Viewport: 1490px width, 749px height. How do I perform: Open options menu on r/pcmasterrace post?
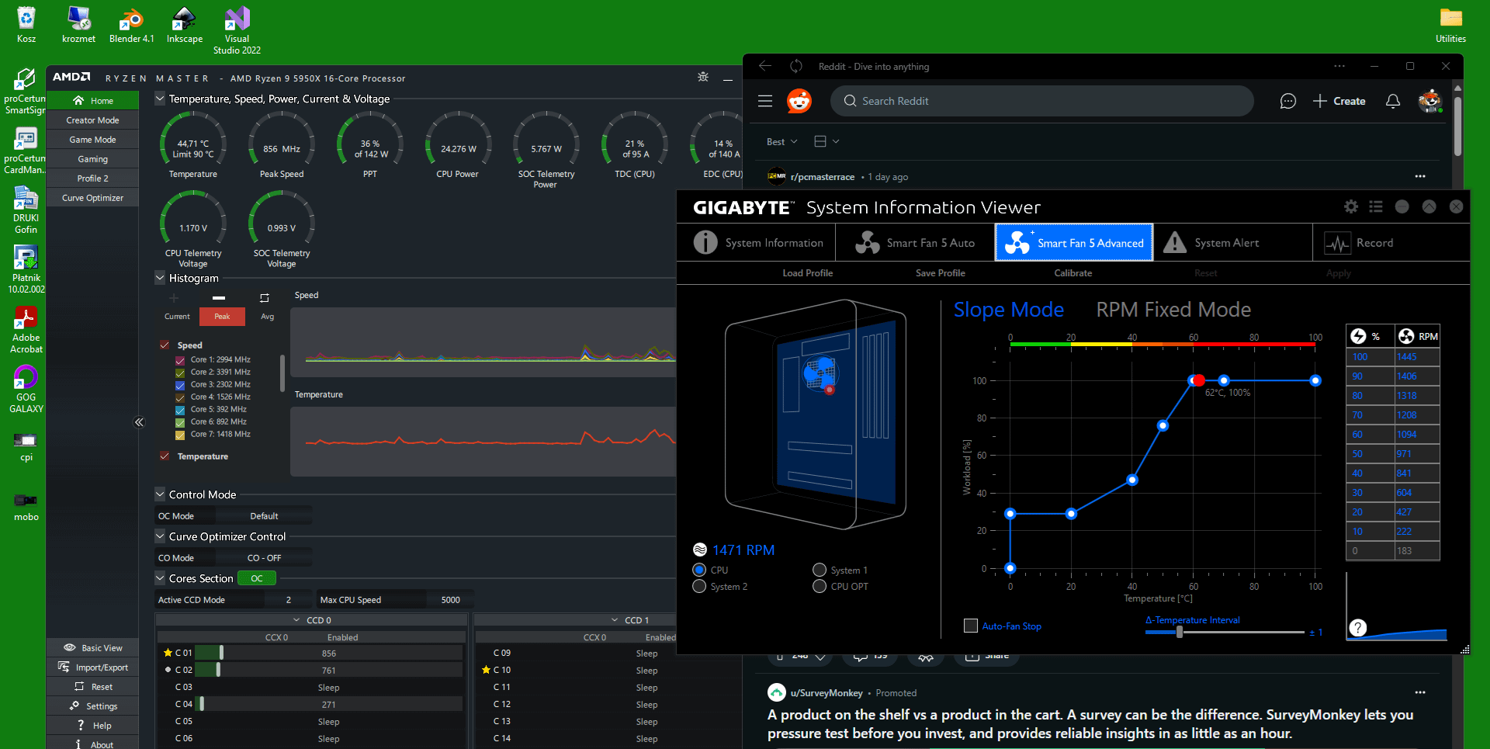[1420, 176]
